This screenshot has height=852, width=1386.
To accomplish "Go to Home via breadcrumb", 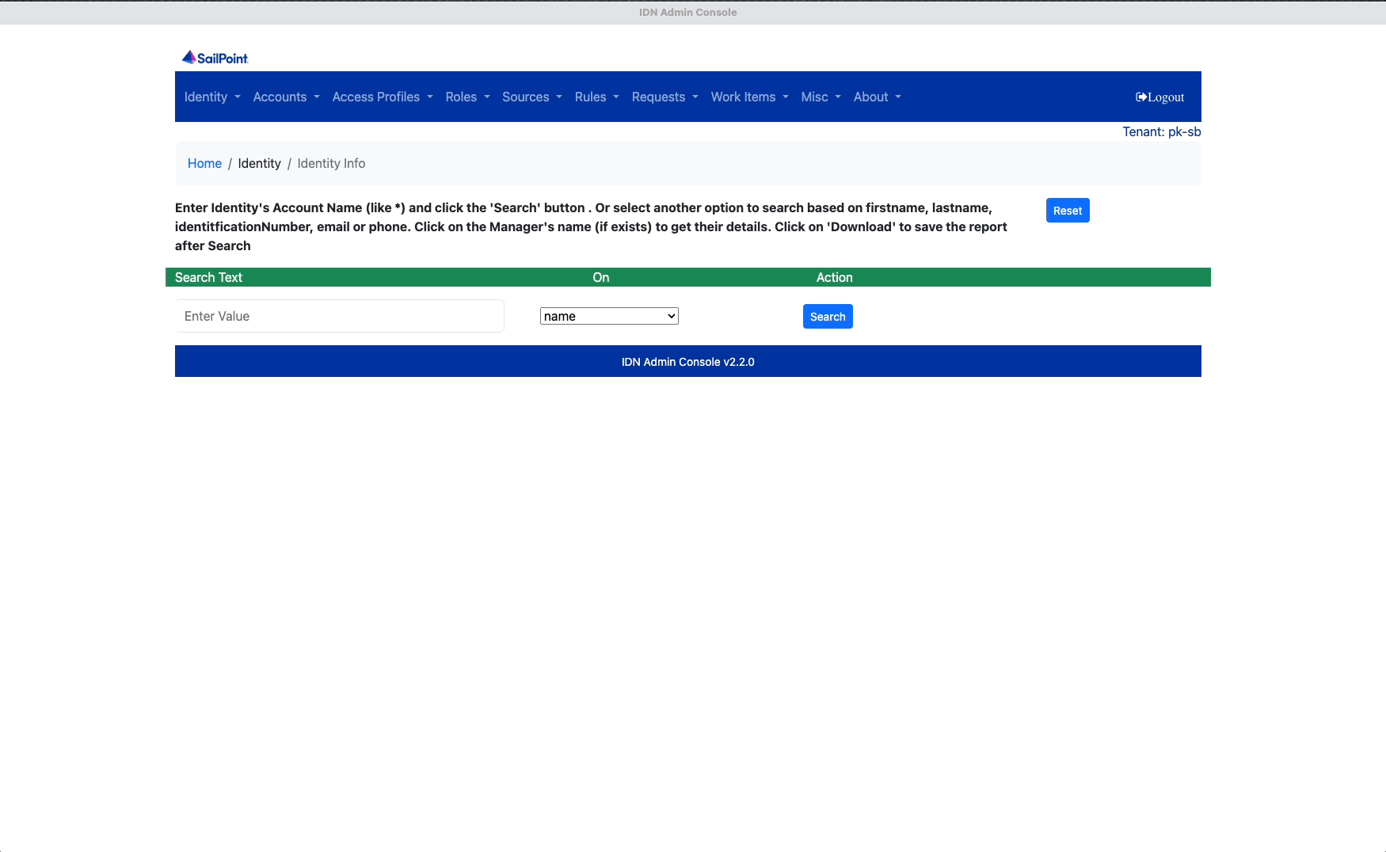I will [204, 163].
